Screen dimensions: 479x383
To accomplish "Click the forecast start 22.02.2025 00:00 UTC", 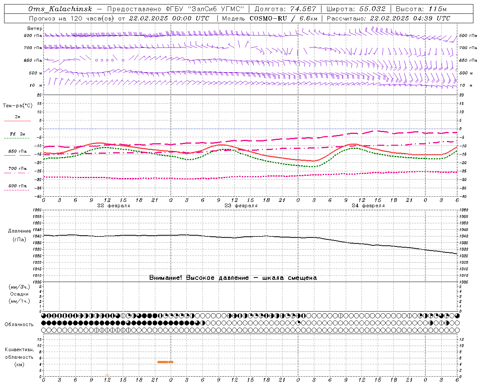I will tap(169, 18).
